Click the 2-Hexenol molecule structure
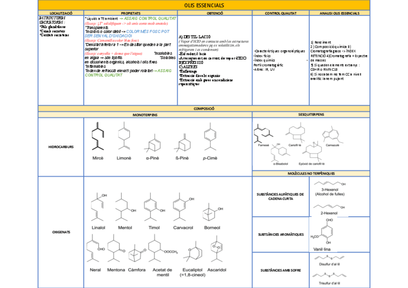This screenshot has height=288, width=408. click(329, 207)
